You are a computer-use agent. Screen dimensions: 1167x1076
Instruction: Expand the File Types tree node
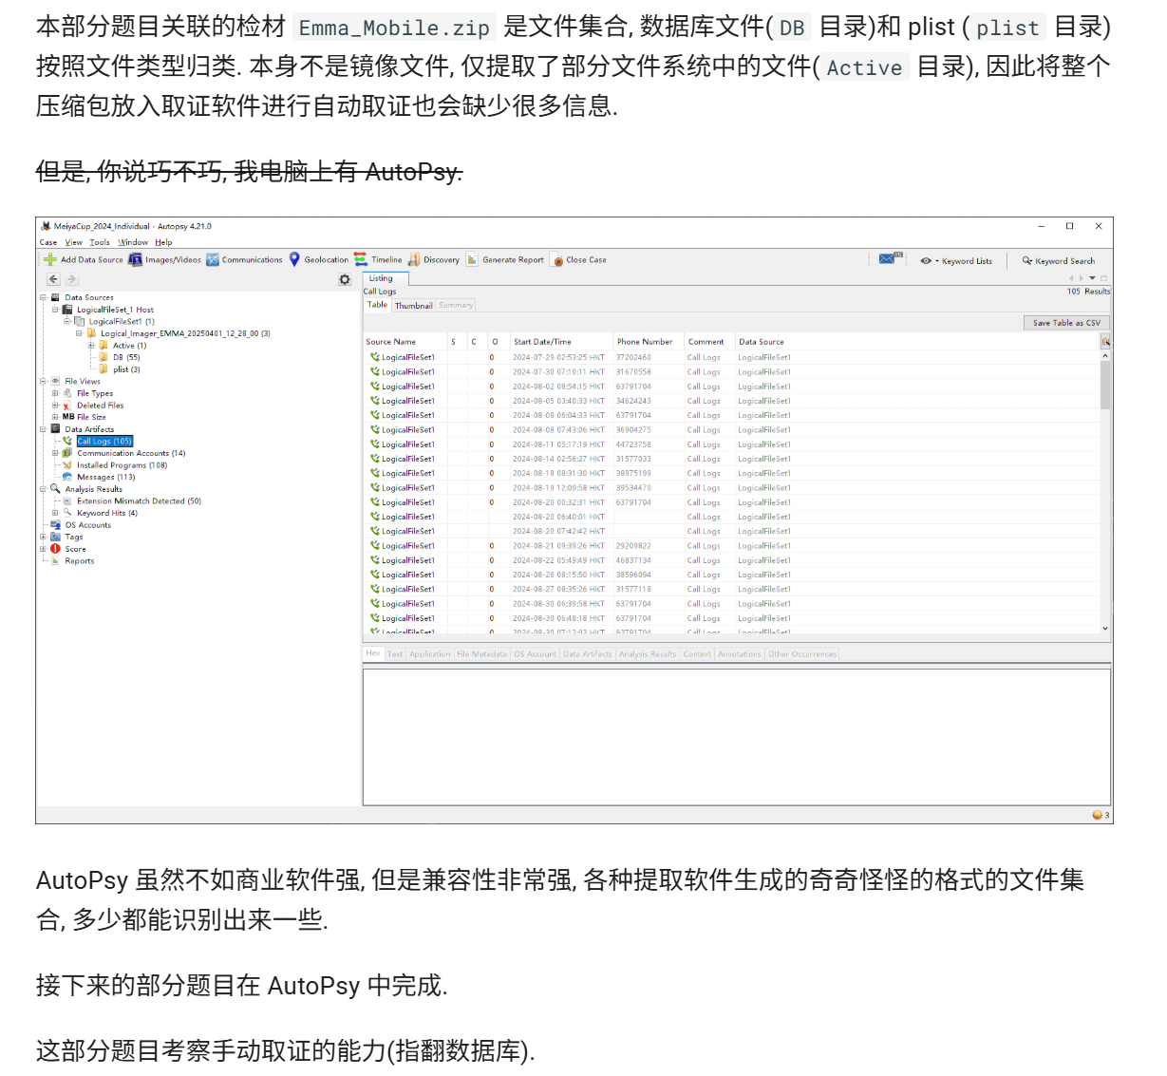(x=55, y=393)
